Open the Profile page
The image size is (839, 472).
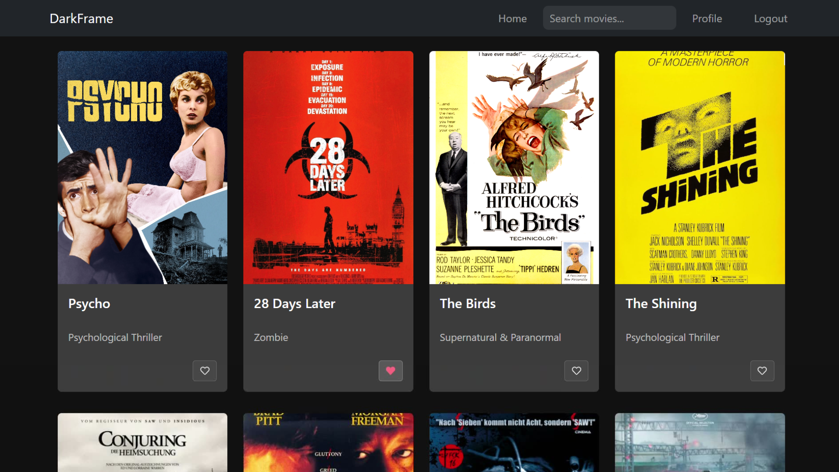(x=707, y=18)
